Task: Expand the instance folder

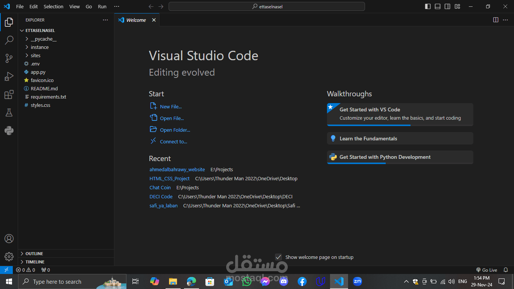Action: (66, 47)
